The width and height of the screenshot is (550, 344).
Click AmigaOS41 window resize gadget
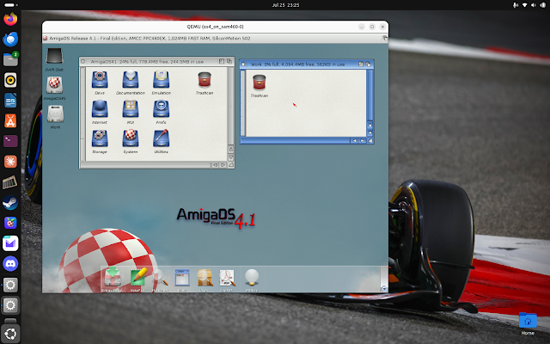tap(231, 165)
